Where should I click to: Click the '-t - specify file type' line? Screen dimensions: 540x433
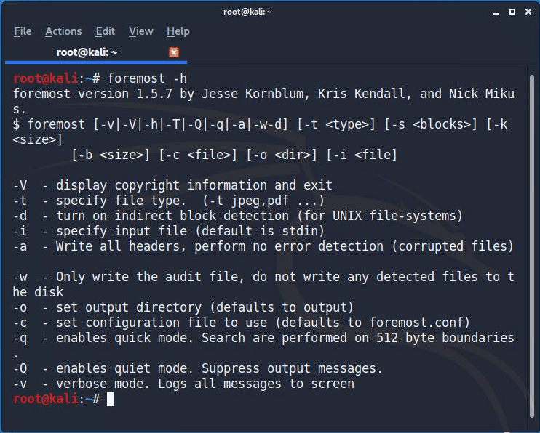tap(169, 201)
